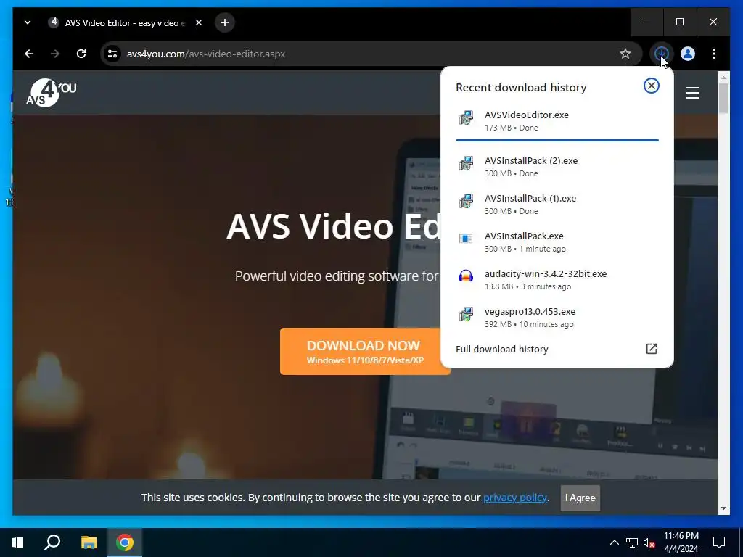Image resolution: width=743 pixels, height=557 pixels.
Task: Open the website hamburger menu
Action: click(692, 93)
